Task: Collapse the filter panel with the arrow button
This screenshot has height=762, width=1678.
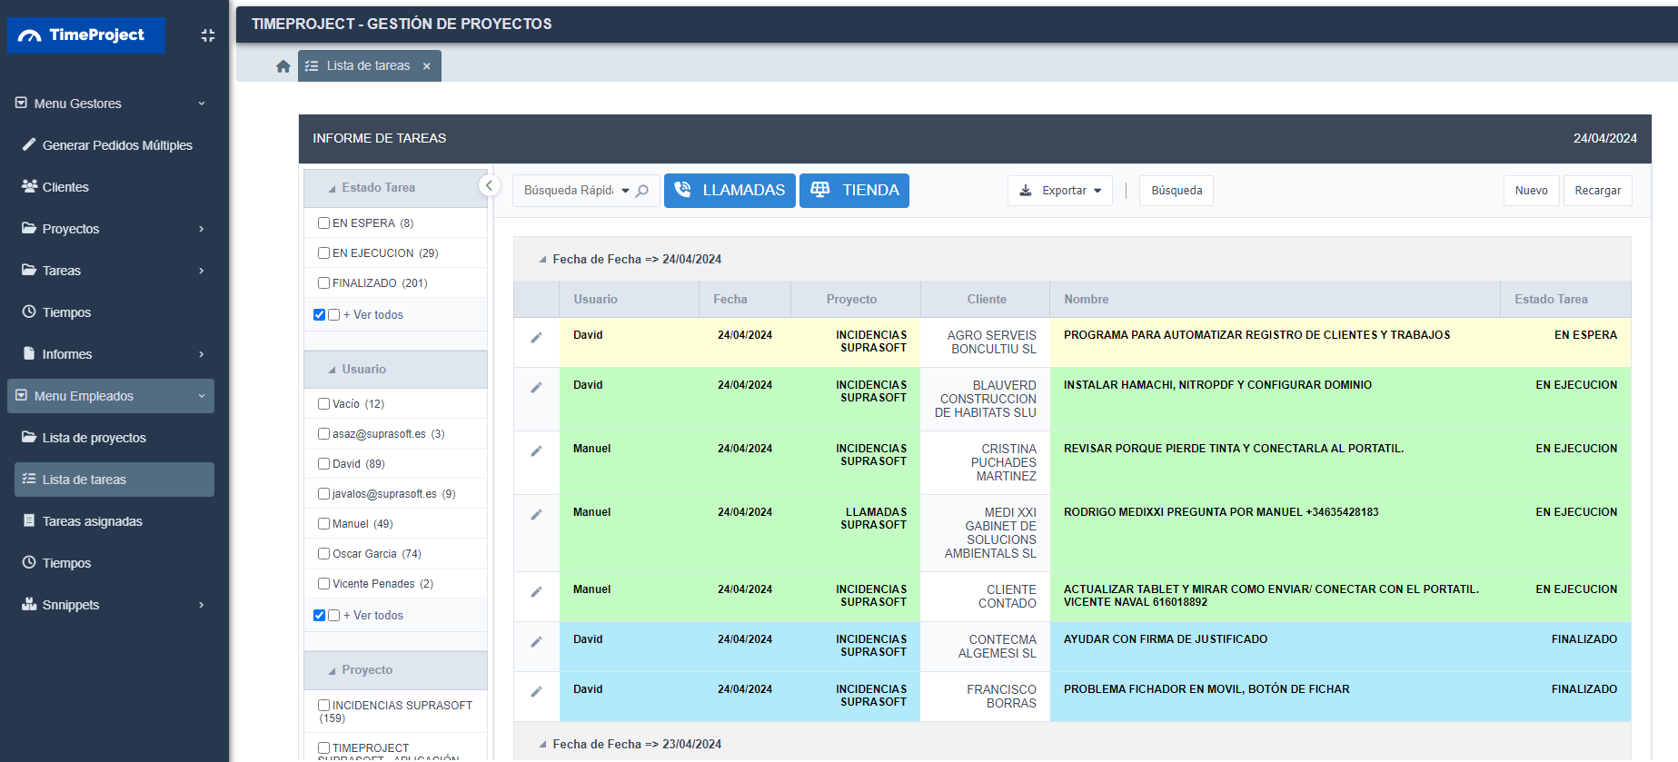Action: [x=489, y=186]
